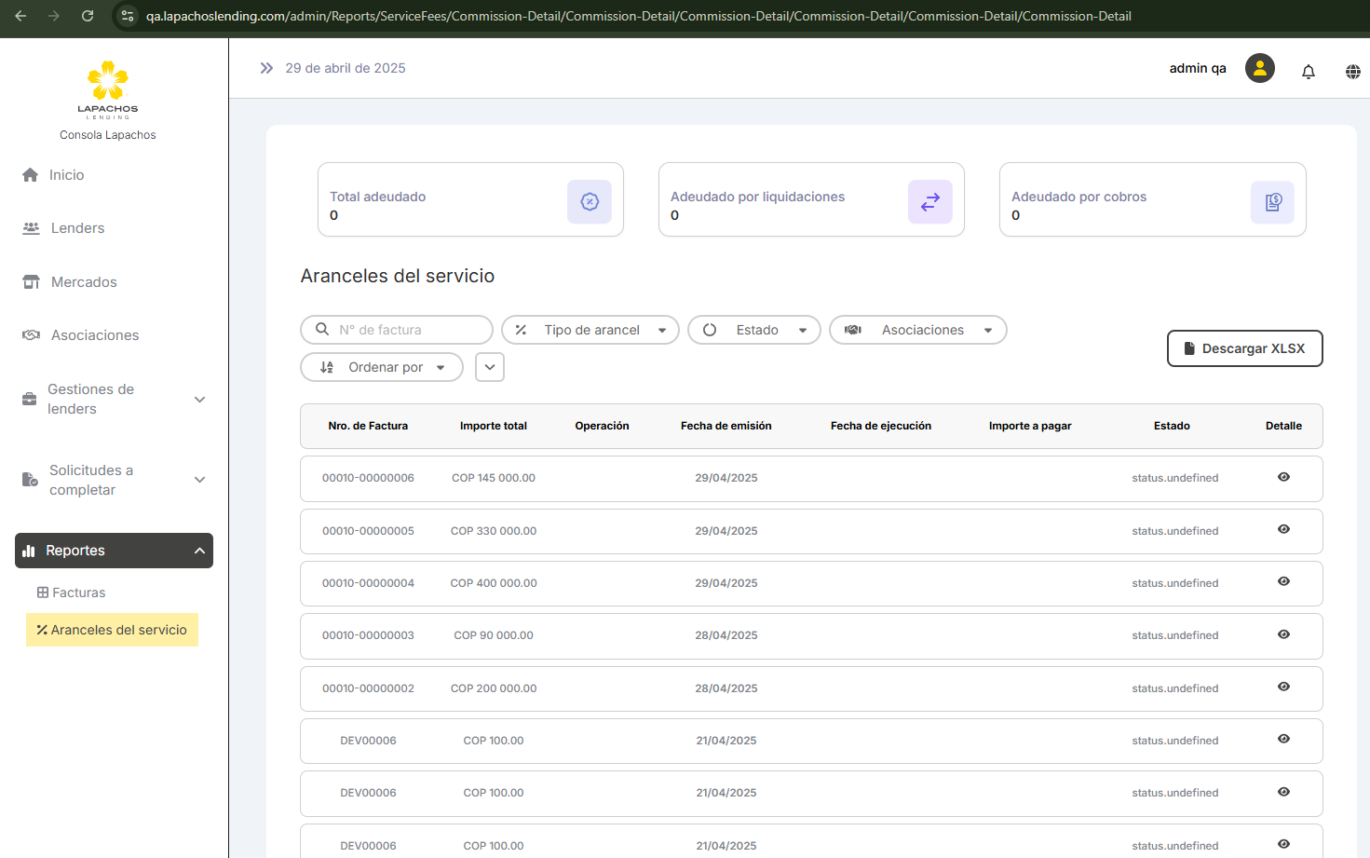This screenshot has width=1370, height=858.
Task: Click the Adeudado por liquidaciones arrows icon
Action: pyautogui.click(x=929, y=201)
